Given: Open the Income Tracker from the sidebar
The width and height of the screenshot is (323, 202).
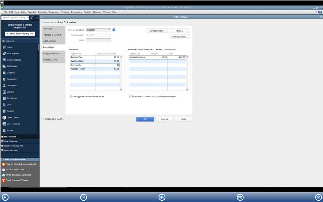Looking at the screenshot, I should (14, 60).
